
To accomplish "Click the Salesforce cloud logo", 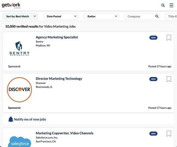I will point(19,142).
